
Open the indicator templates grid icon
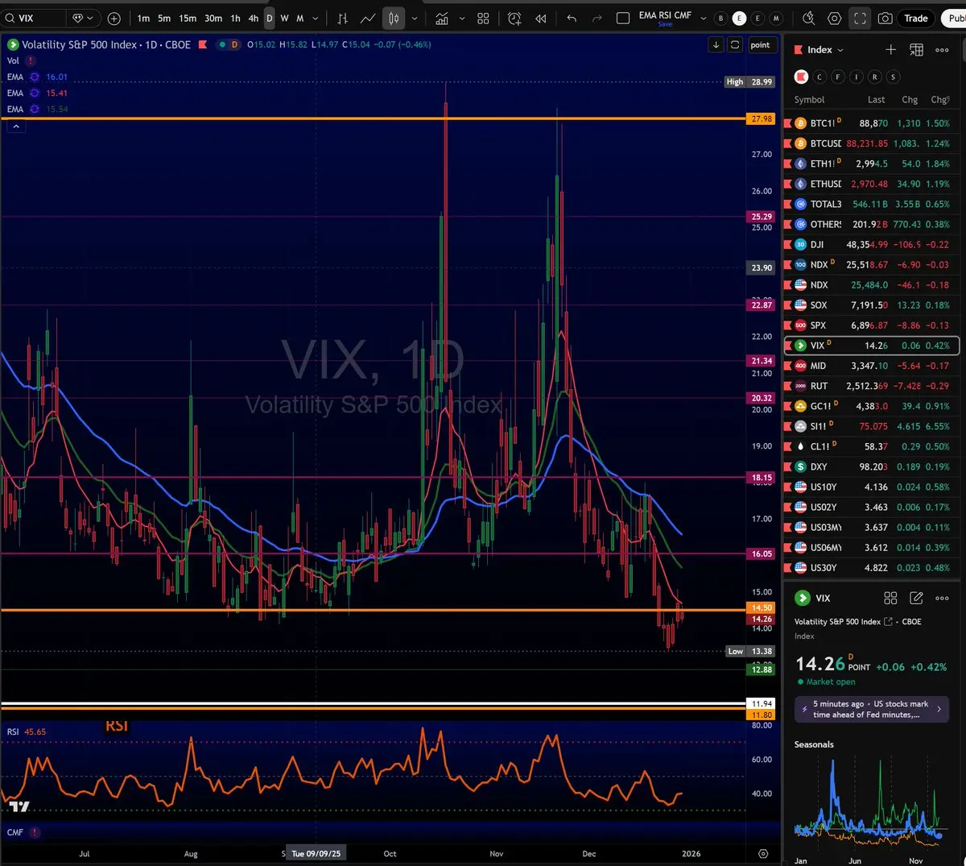pos(483,18)
